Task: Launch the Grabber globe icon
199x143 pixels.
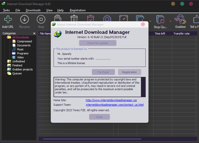Action: tap(180, 19)
